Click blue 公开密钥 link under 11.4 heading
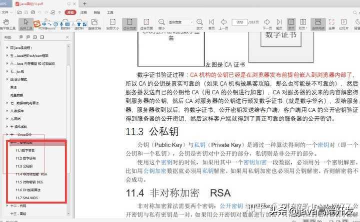Image resolution: width=360 pixels, height=222 pixels. click(231, 206)
